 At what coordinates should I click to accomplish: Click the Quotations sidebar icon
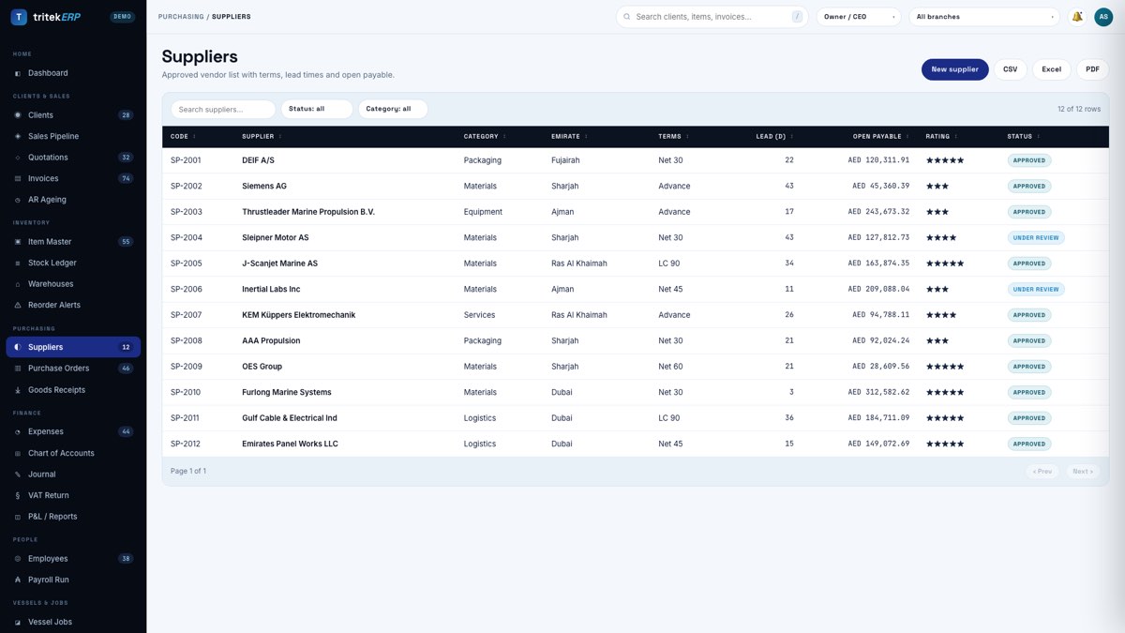tap(18, 158)
